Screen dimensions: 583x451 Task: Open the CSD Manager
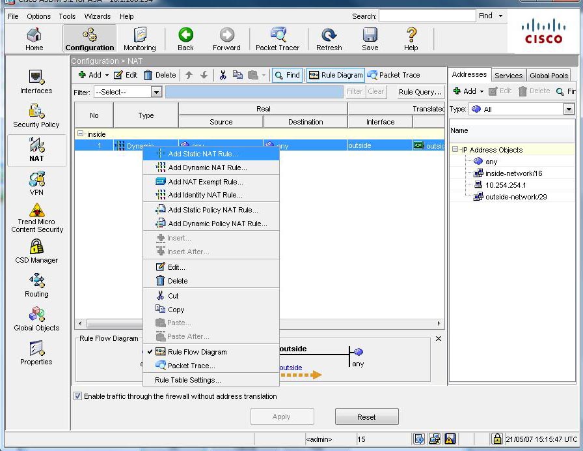[x=36, y=252]
